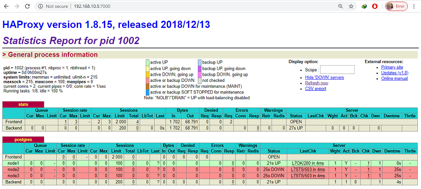Bookmark this page with the star icon

pos(351,6)
